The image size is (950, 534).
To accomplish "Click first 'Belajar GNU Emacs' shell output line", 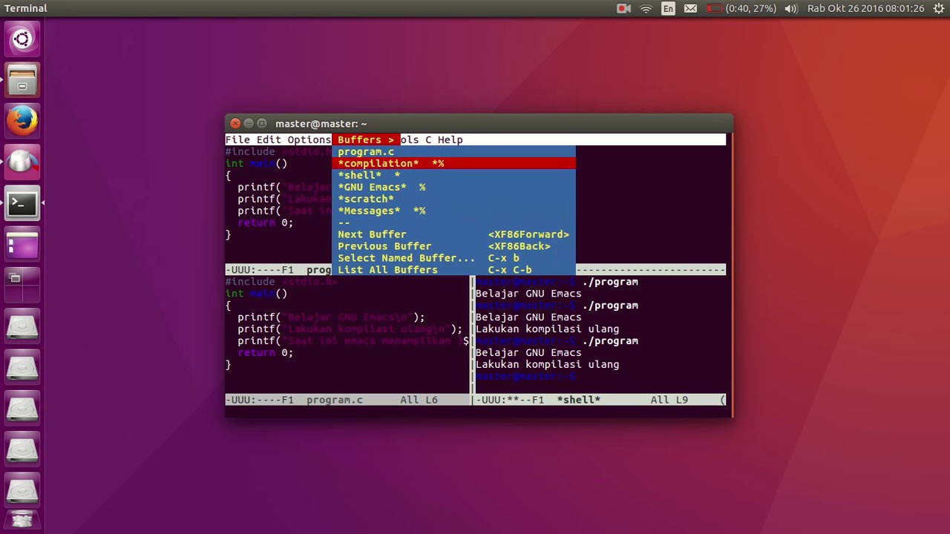I will point(528,294).
